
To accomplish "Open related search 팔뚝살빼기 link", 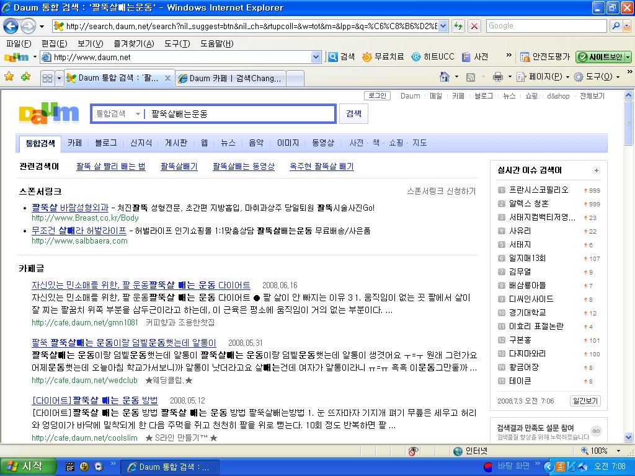I will point(179,167).
